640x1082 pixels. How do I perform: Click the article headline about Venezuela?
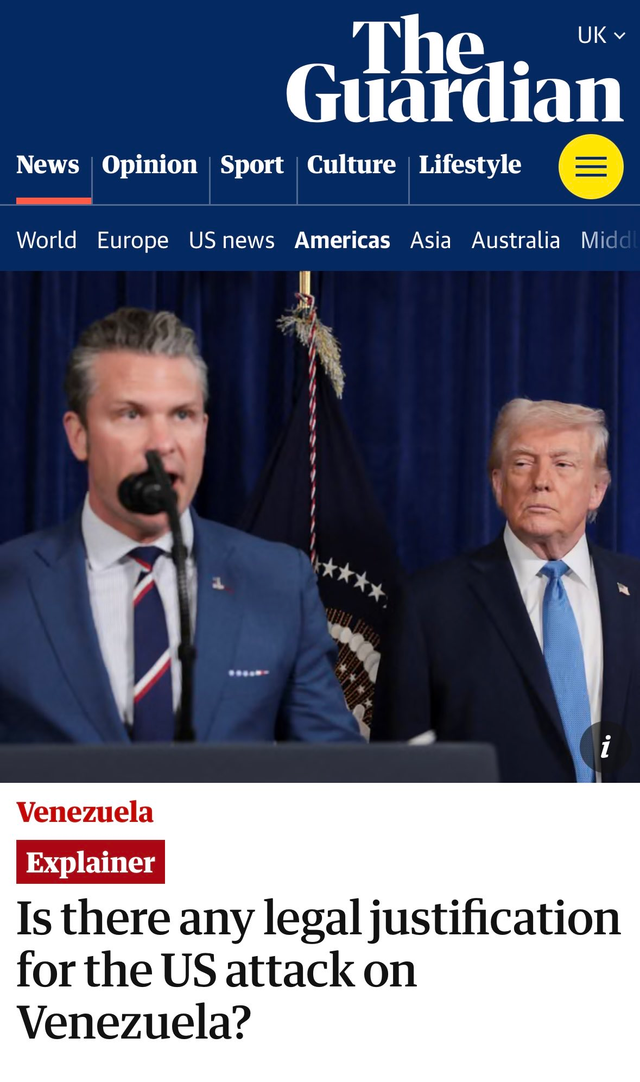[x=318, y=970]
